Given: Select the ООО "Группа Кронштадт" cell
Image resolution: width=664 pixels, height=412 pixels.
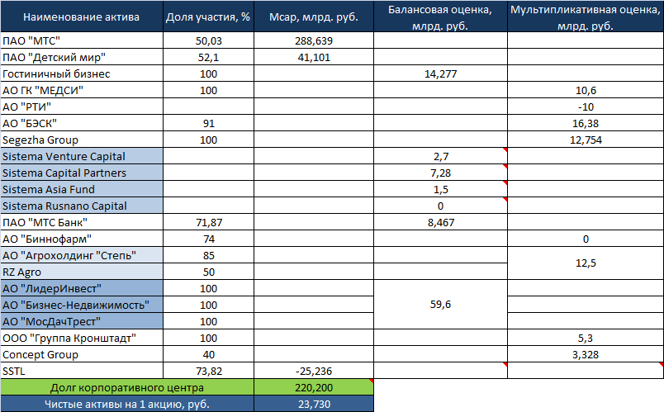Looking at the screenshot, I should click(81, 338).
